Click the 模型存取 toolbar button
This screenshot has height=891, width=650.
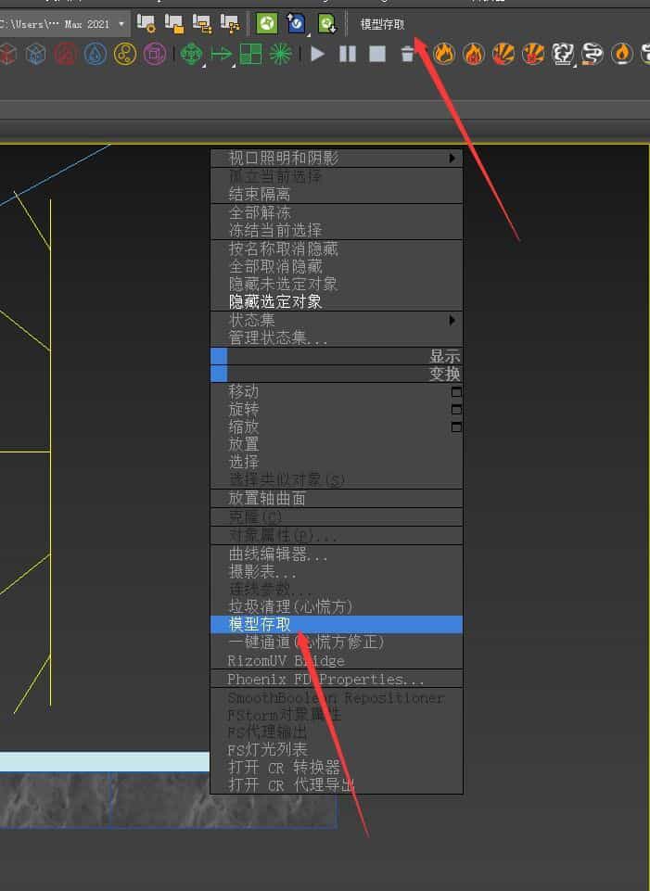pyautogui.click(x=382, y=24)
